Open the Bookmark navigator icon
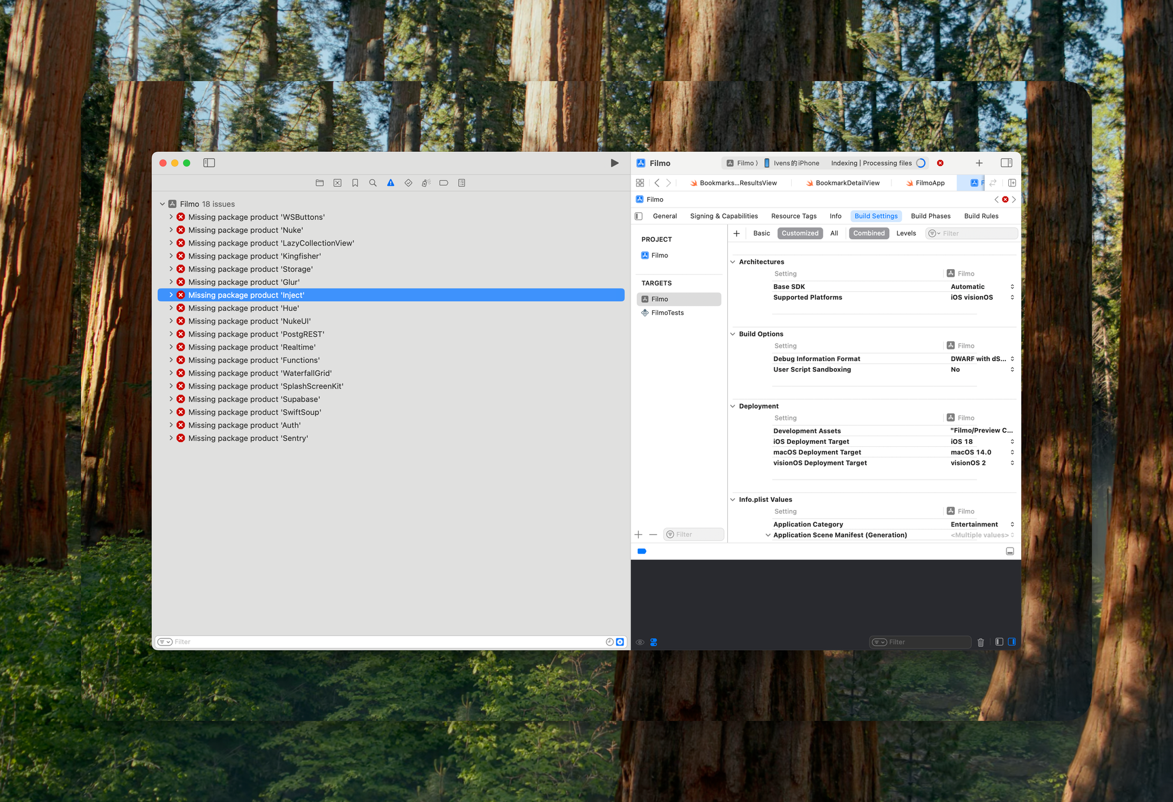The image size is (1173, 802). [355, 183]
